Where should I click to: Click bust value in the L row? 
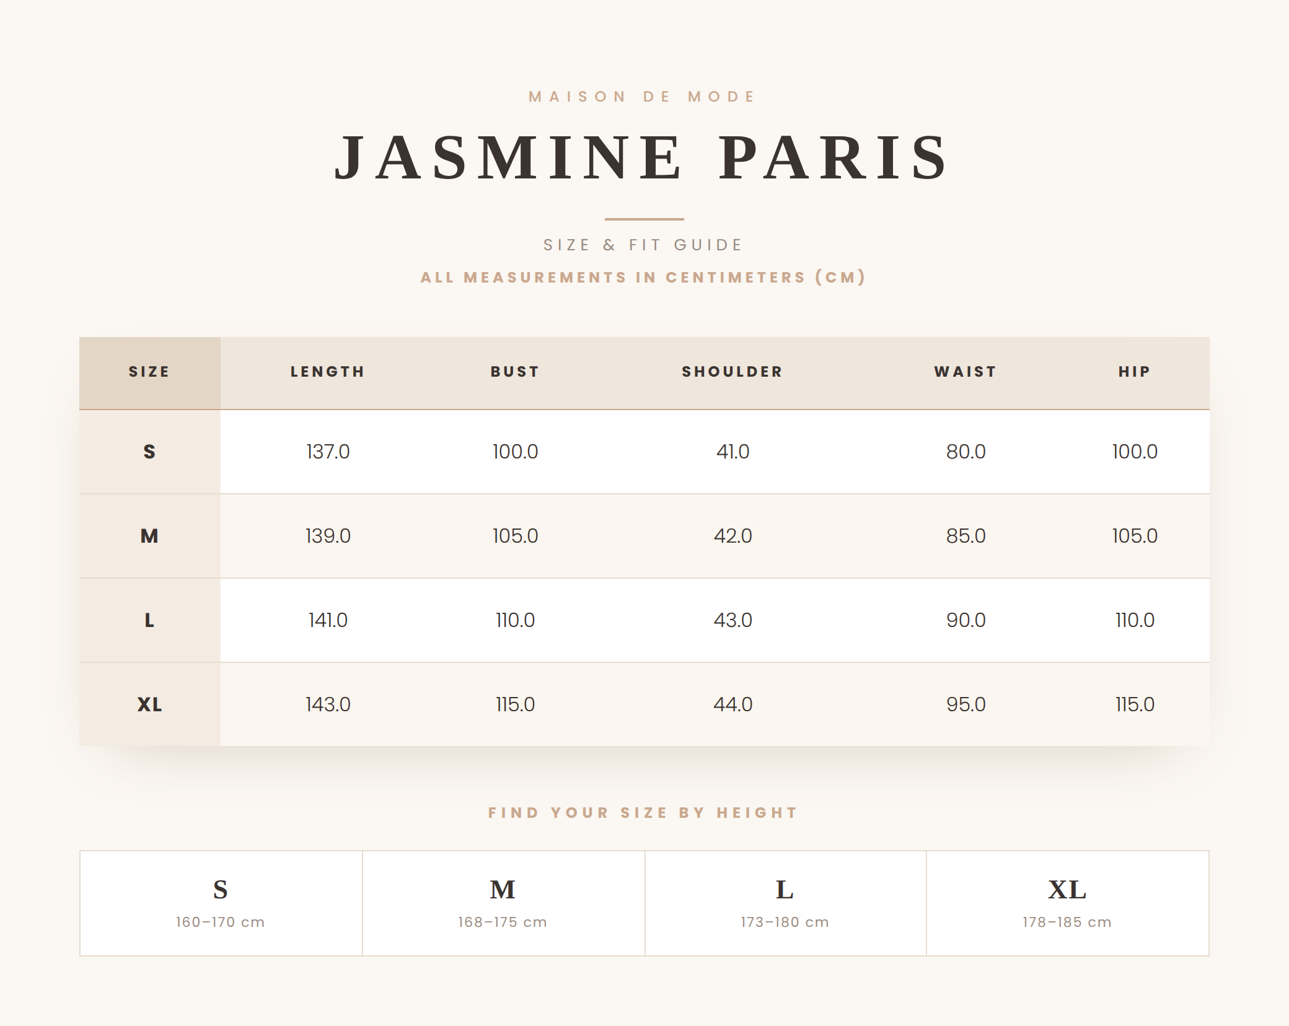(x=515, y=620)
